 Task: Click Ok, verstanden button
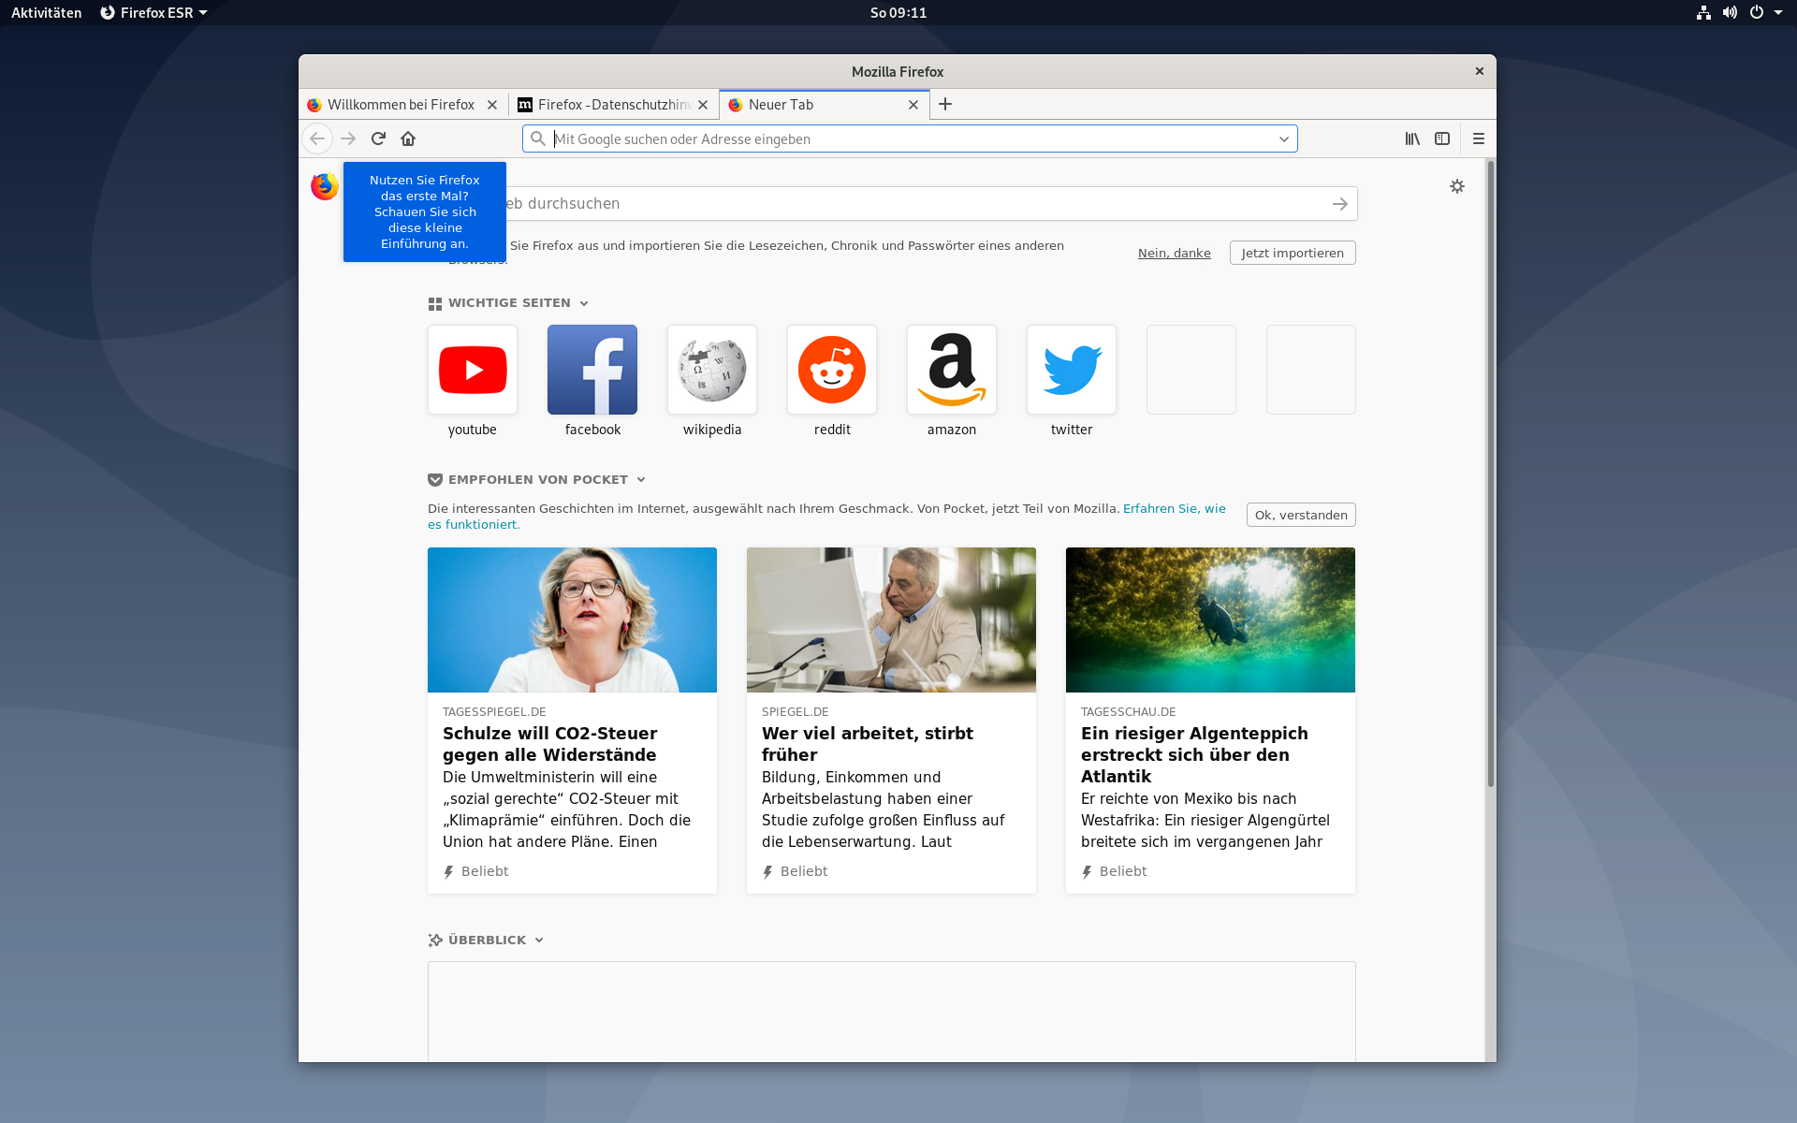(1301, 515)
